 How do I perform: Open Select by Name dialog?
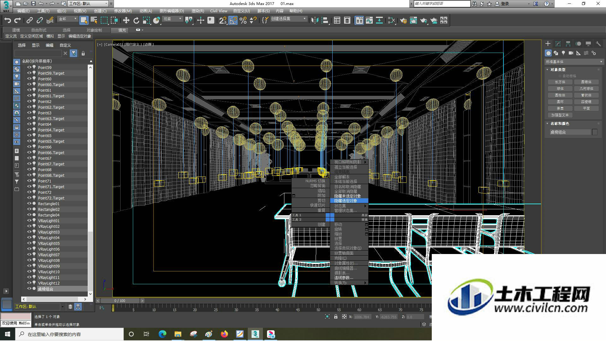click(x=94, y=20)
